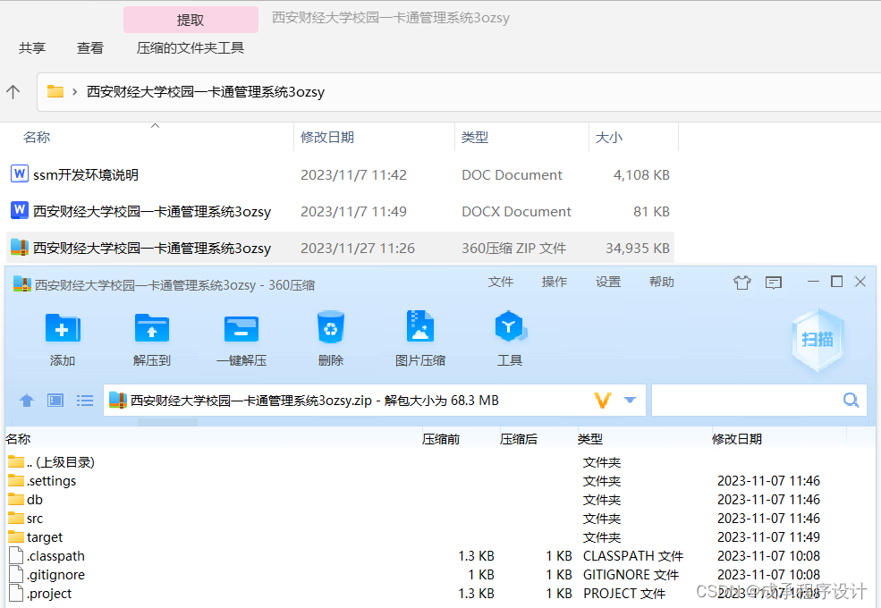
Task: Click the pink 提取 extract button
Action: tap(190, 19)
